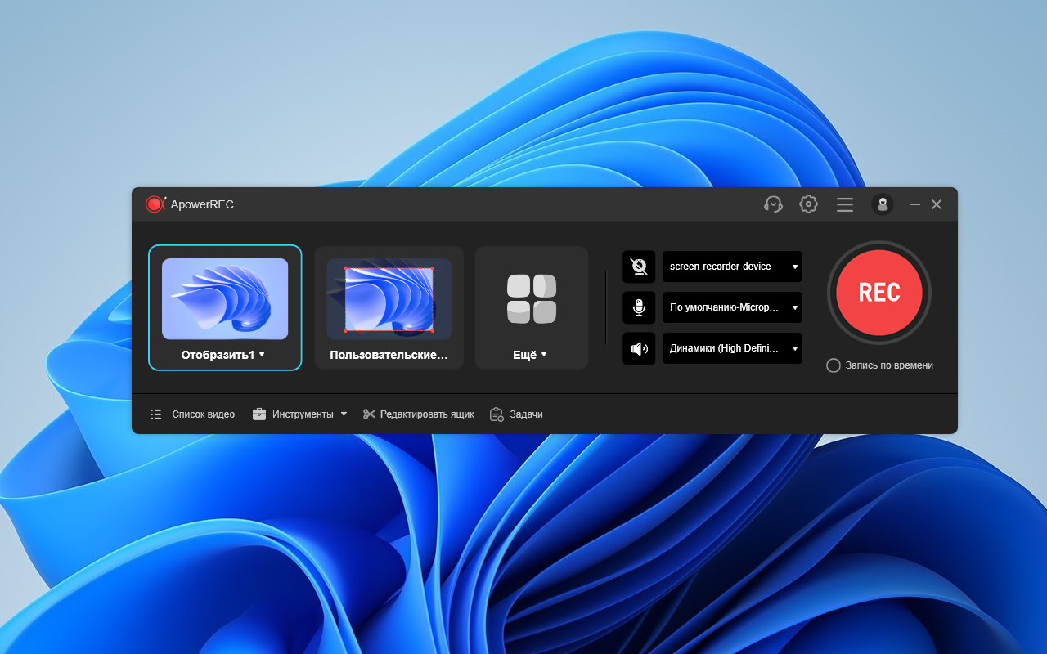Close the ApowerREC window

(937, 204)
